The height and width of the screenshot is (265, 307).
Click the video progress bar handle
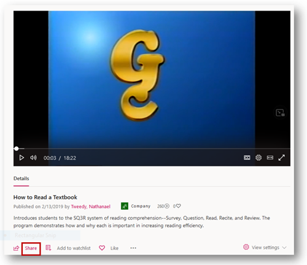click(17, 148)
